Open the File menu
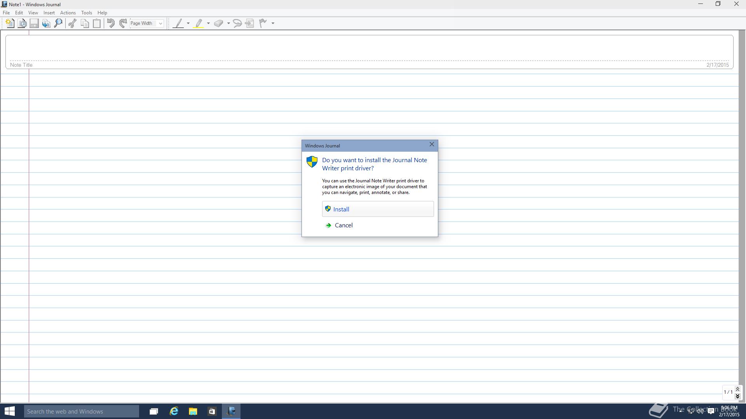 6,13
